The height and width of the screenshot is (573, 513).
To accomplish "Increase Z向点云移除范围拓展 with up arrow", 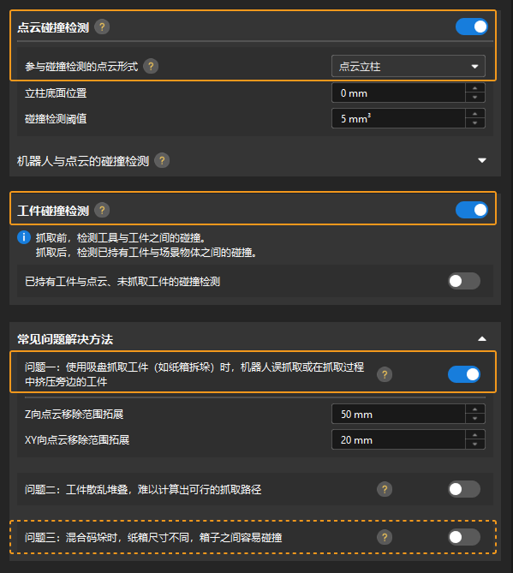I will pos(475,409).
